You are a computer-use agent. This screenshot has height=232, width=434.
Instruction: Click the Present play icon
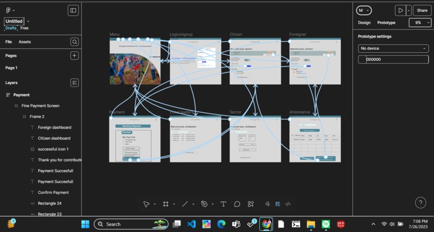(x=400, y=11)
